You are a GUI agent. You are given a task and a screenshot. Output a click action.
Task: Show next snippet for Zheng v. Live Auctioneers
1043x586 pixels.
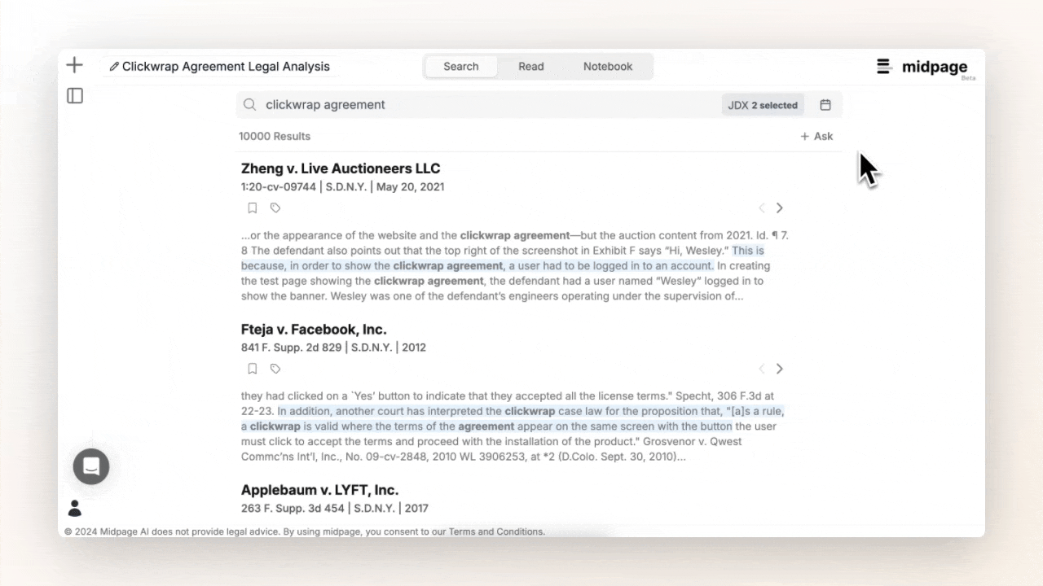point(779,208)
